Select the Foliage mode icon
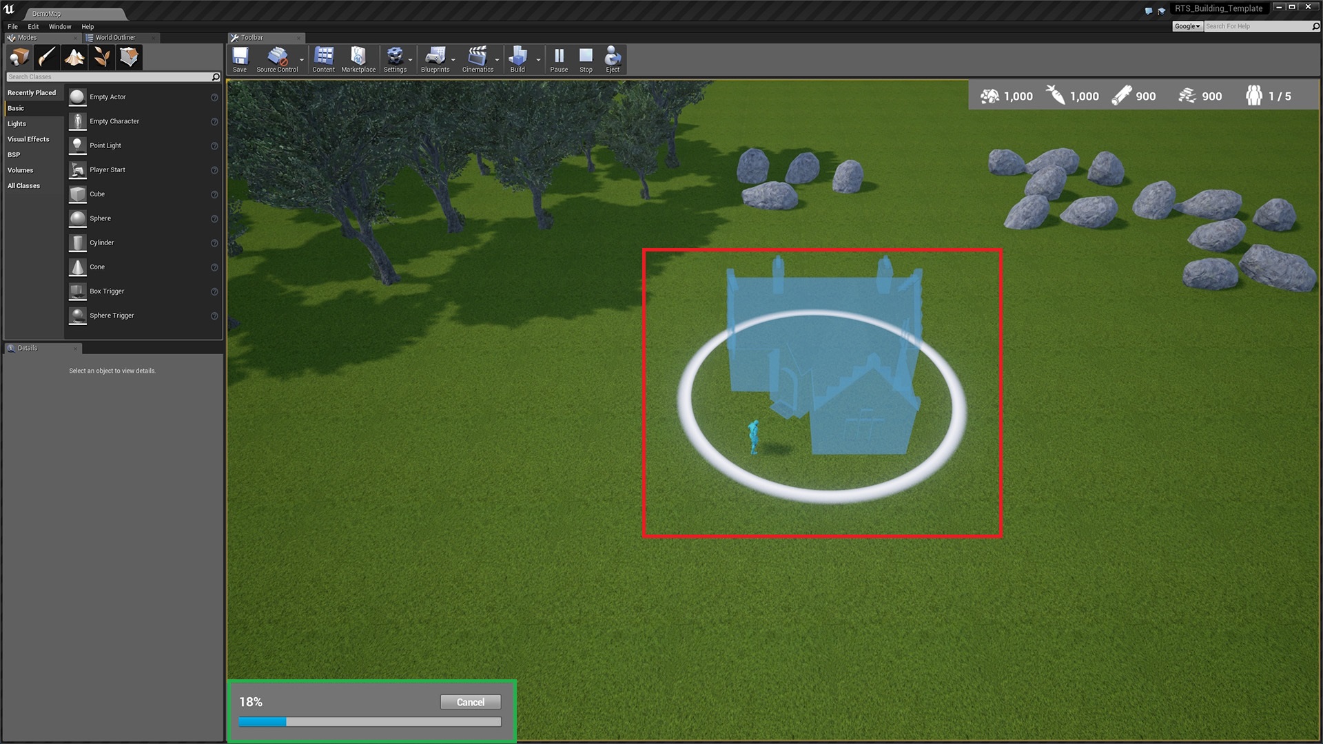Image resolution: width=1323 pixels, height=744 pixels. pyautogui.click(x=102, y=57)
